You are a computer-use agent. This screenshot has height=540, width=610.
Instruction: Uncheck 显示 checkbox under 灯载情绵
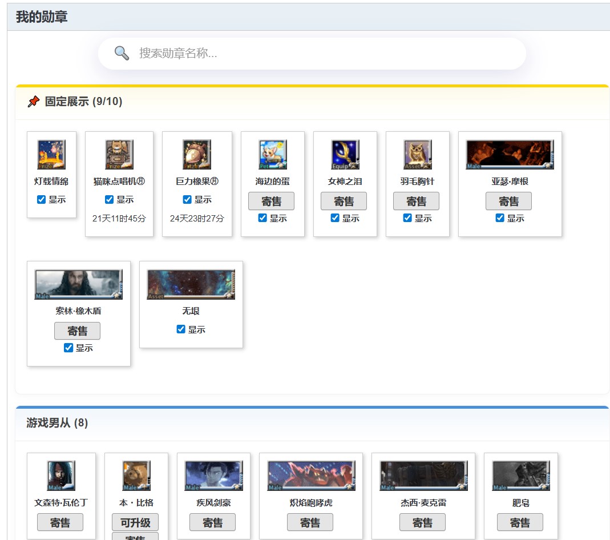(x=41, y=199)
